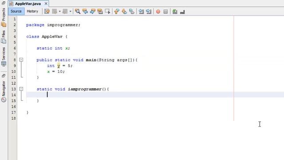Click Find Previous Occurrence icon

pyautogui.click(x=85, y=12)
